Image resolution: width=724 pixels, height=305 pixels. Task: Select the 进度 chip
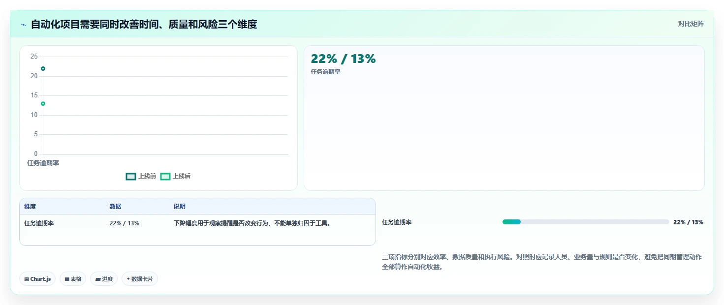click(x=104, y=279)
